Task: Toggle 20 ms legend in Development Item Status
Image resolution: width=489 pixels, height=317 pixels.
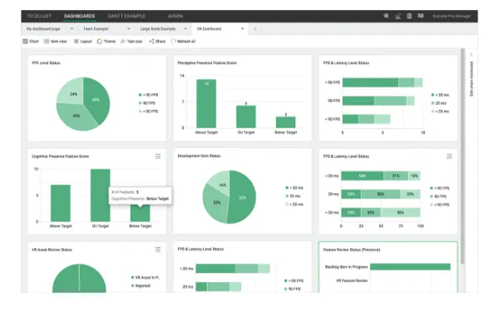Action: tap(293, 196)
